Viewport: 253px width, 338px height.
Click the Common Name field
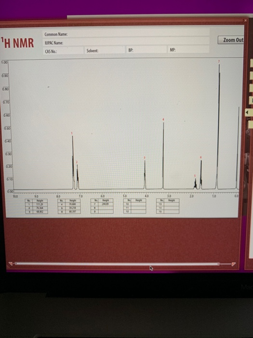126,34
